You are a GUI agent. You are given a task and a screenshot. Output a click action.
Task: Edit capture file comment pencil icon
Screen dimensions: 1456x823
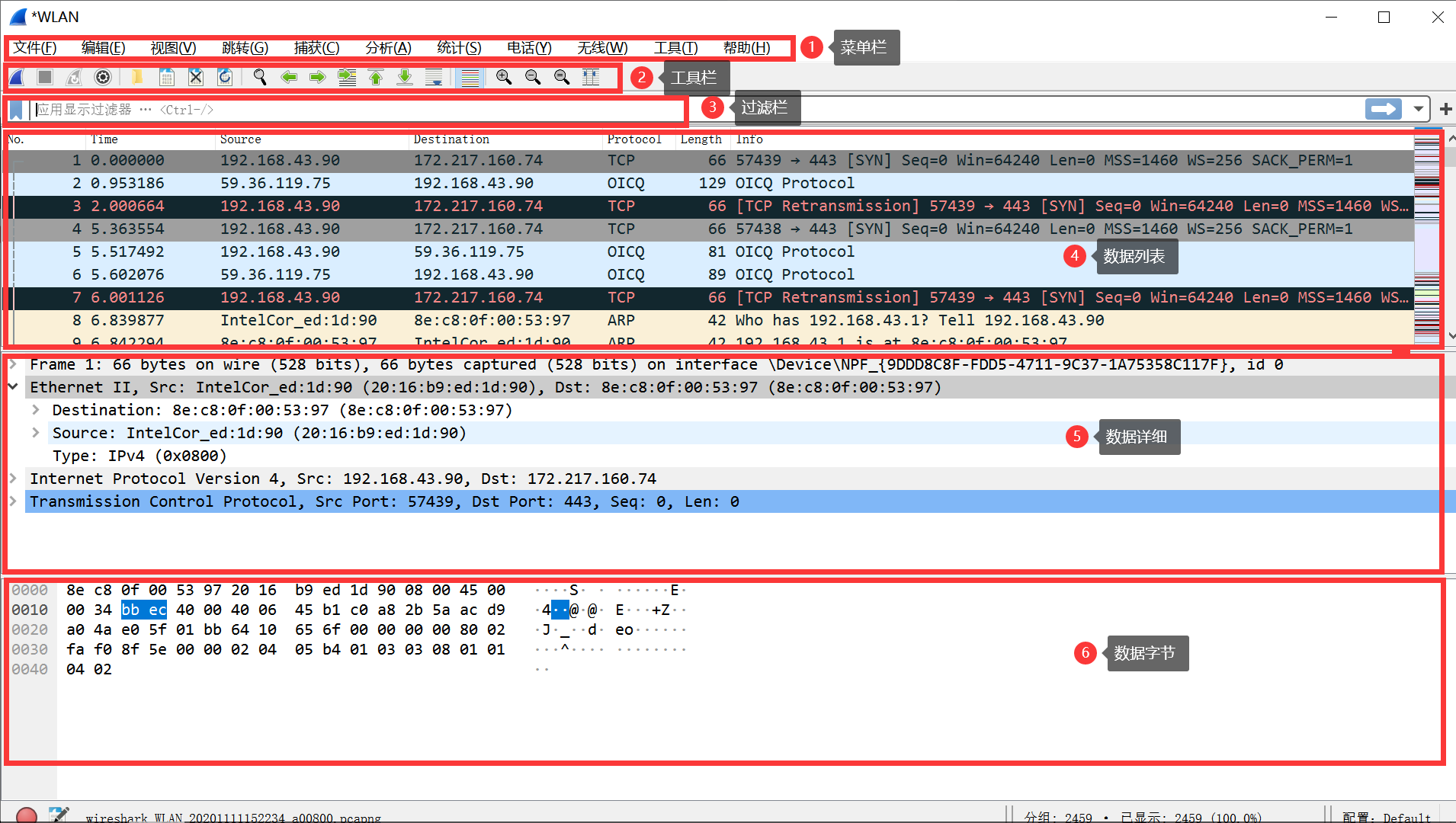pyautogui.click(x=59, y=815)
